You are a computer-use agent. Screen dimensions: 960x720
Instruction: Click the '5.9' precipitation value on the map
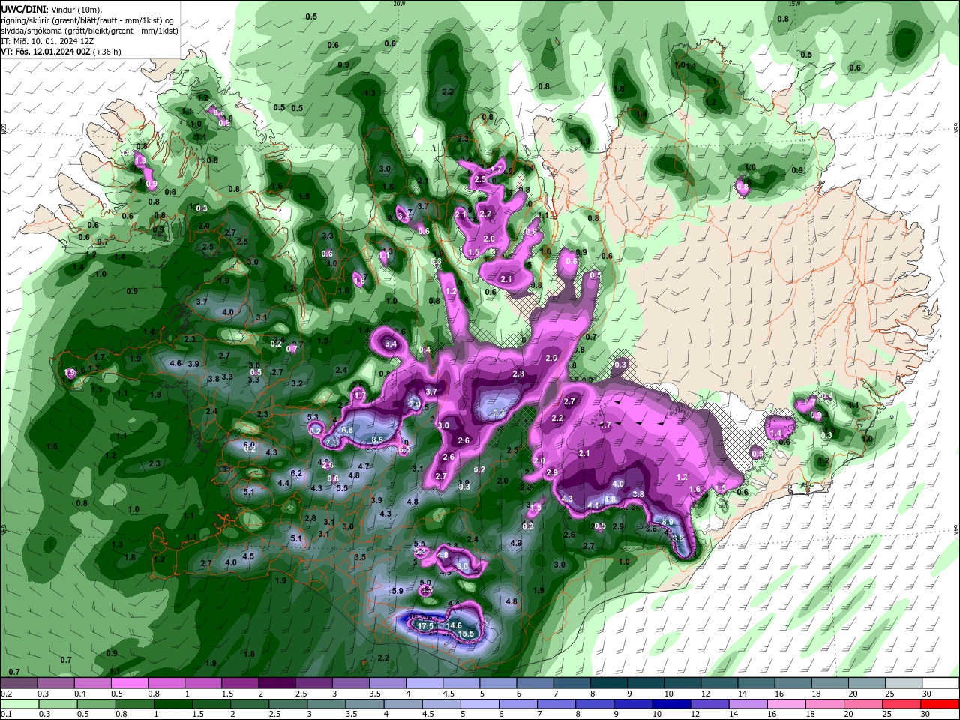coord(398,591)
